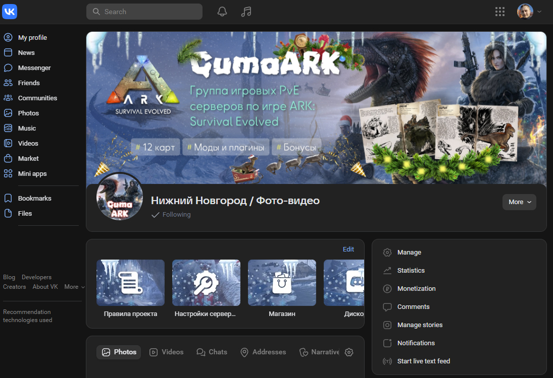Viewport: 553px width, 378px height.
Task: Click Edit above the menu tiles
Action: [348, 249]
